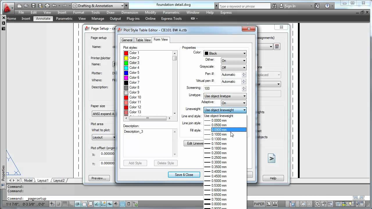Switch to the General tab

[x=127, y=40]
